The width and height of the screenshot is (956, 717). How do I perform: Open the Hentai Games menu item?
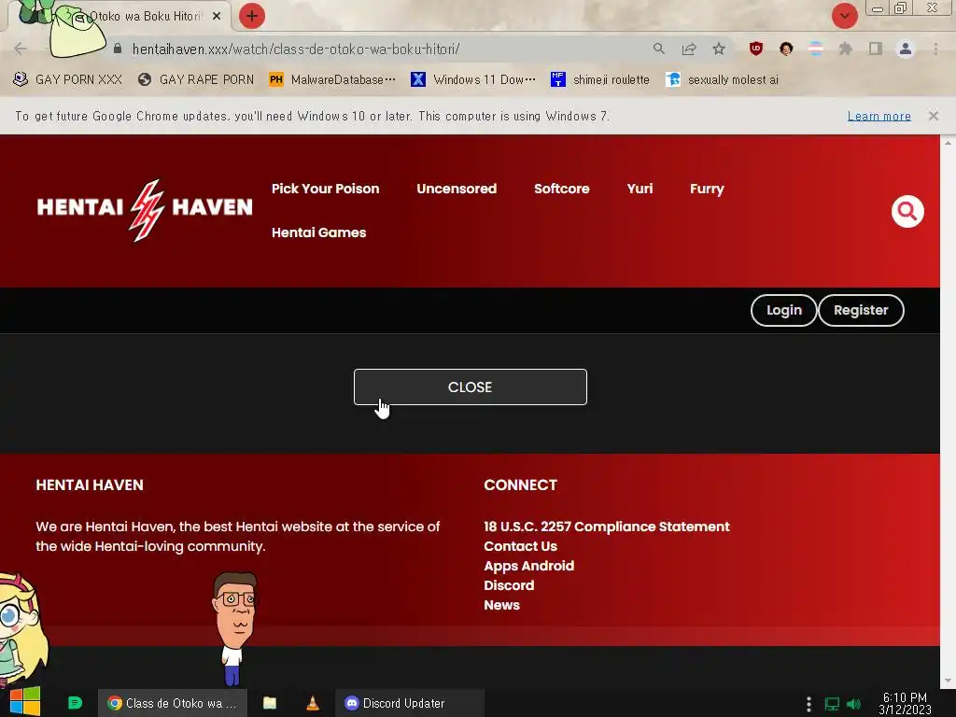point(319,232)
